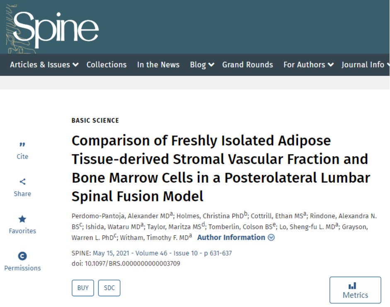
Task: Click the Metrics button
Action: tap(355, 290)
